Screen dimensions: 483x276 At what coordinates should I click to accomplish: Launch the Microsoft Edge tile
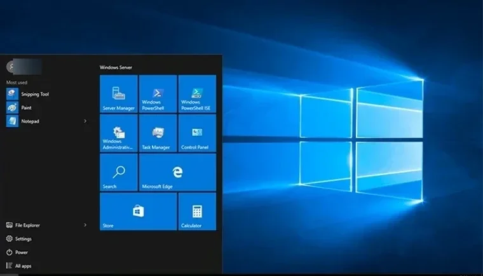pos(177,173)
